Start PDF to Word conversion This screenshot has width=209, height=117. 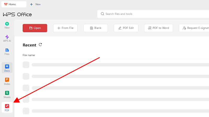tap(159, 28)
